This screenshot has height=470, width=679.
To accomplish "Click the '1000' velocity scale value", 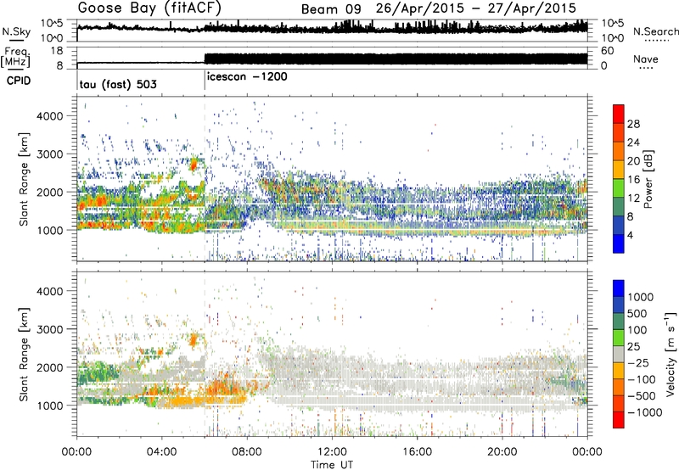I will pos(641,297).
